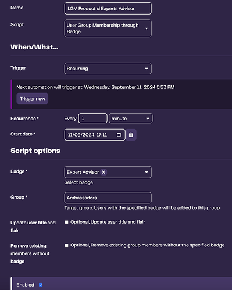Toggle the Enabled checkbox

pyautogui.click(x=41, y=285)
